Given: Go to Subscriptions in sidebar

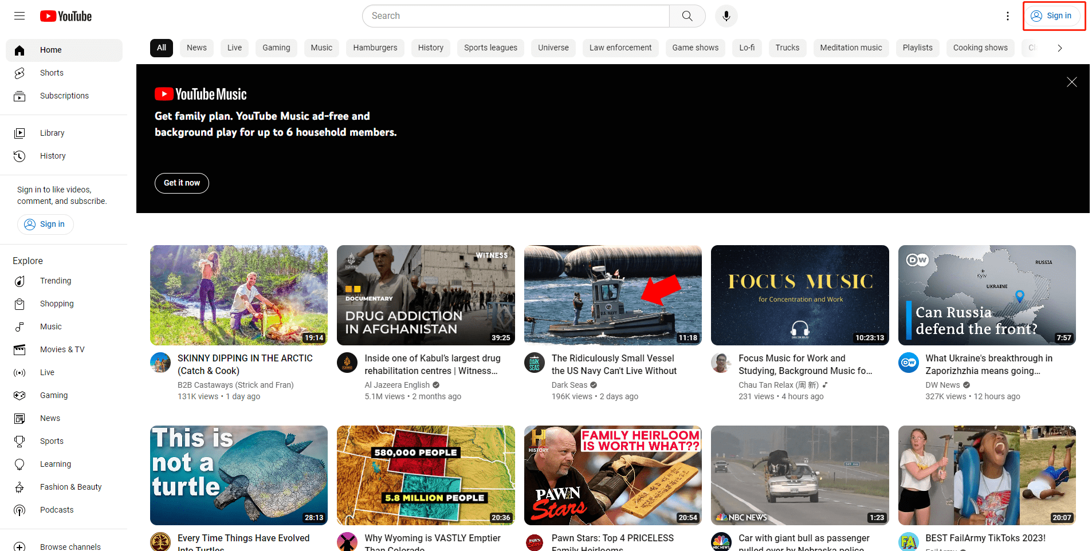Looking at the screenshot, I should tap(64, 96).
